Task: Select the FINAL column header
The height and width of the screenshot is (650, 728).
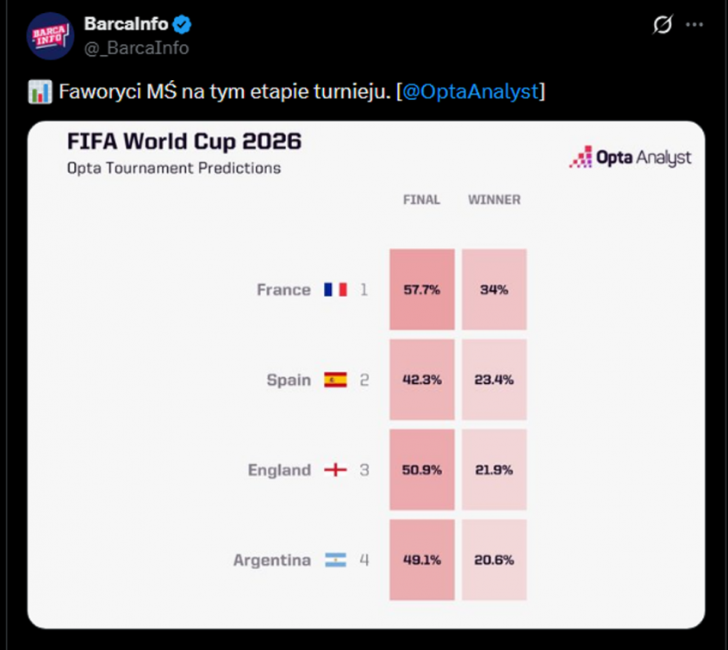Action: [x=421, y=200]
